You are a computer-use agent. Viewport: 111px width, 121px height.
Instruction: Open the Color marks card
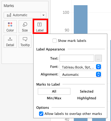10,27
